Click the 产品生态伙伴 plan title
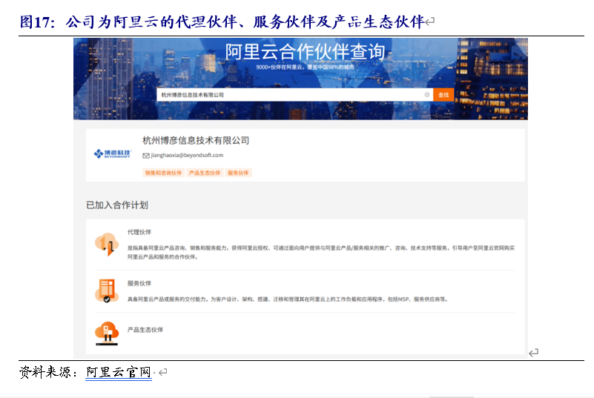Screen dimensions: 594x398 (x=145, y=330)
